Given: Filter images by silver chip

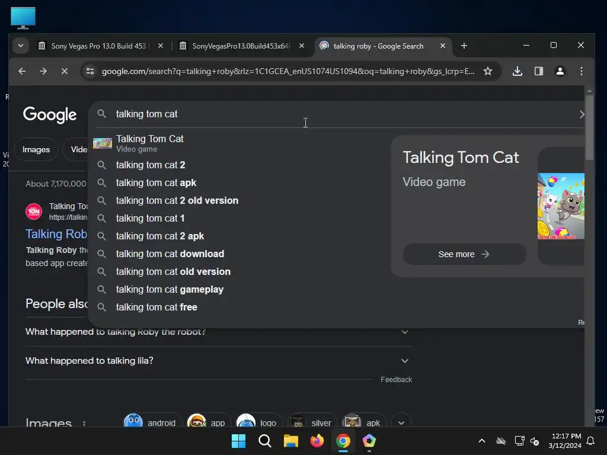Looking at the screenshot, I should (312, 421).
